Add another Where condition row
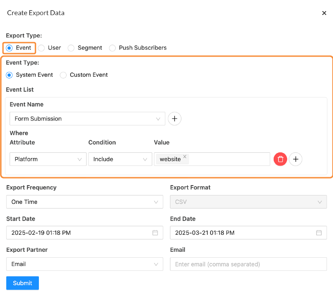333x298 pixels. click(x=295, y=159)
